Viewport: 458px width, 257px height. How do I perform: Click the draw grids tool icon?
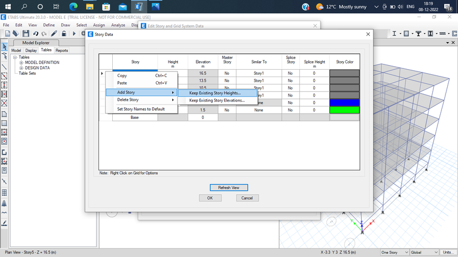click(x=5, y=192)
